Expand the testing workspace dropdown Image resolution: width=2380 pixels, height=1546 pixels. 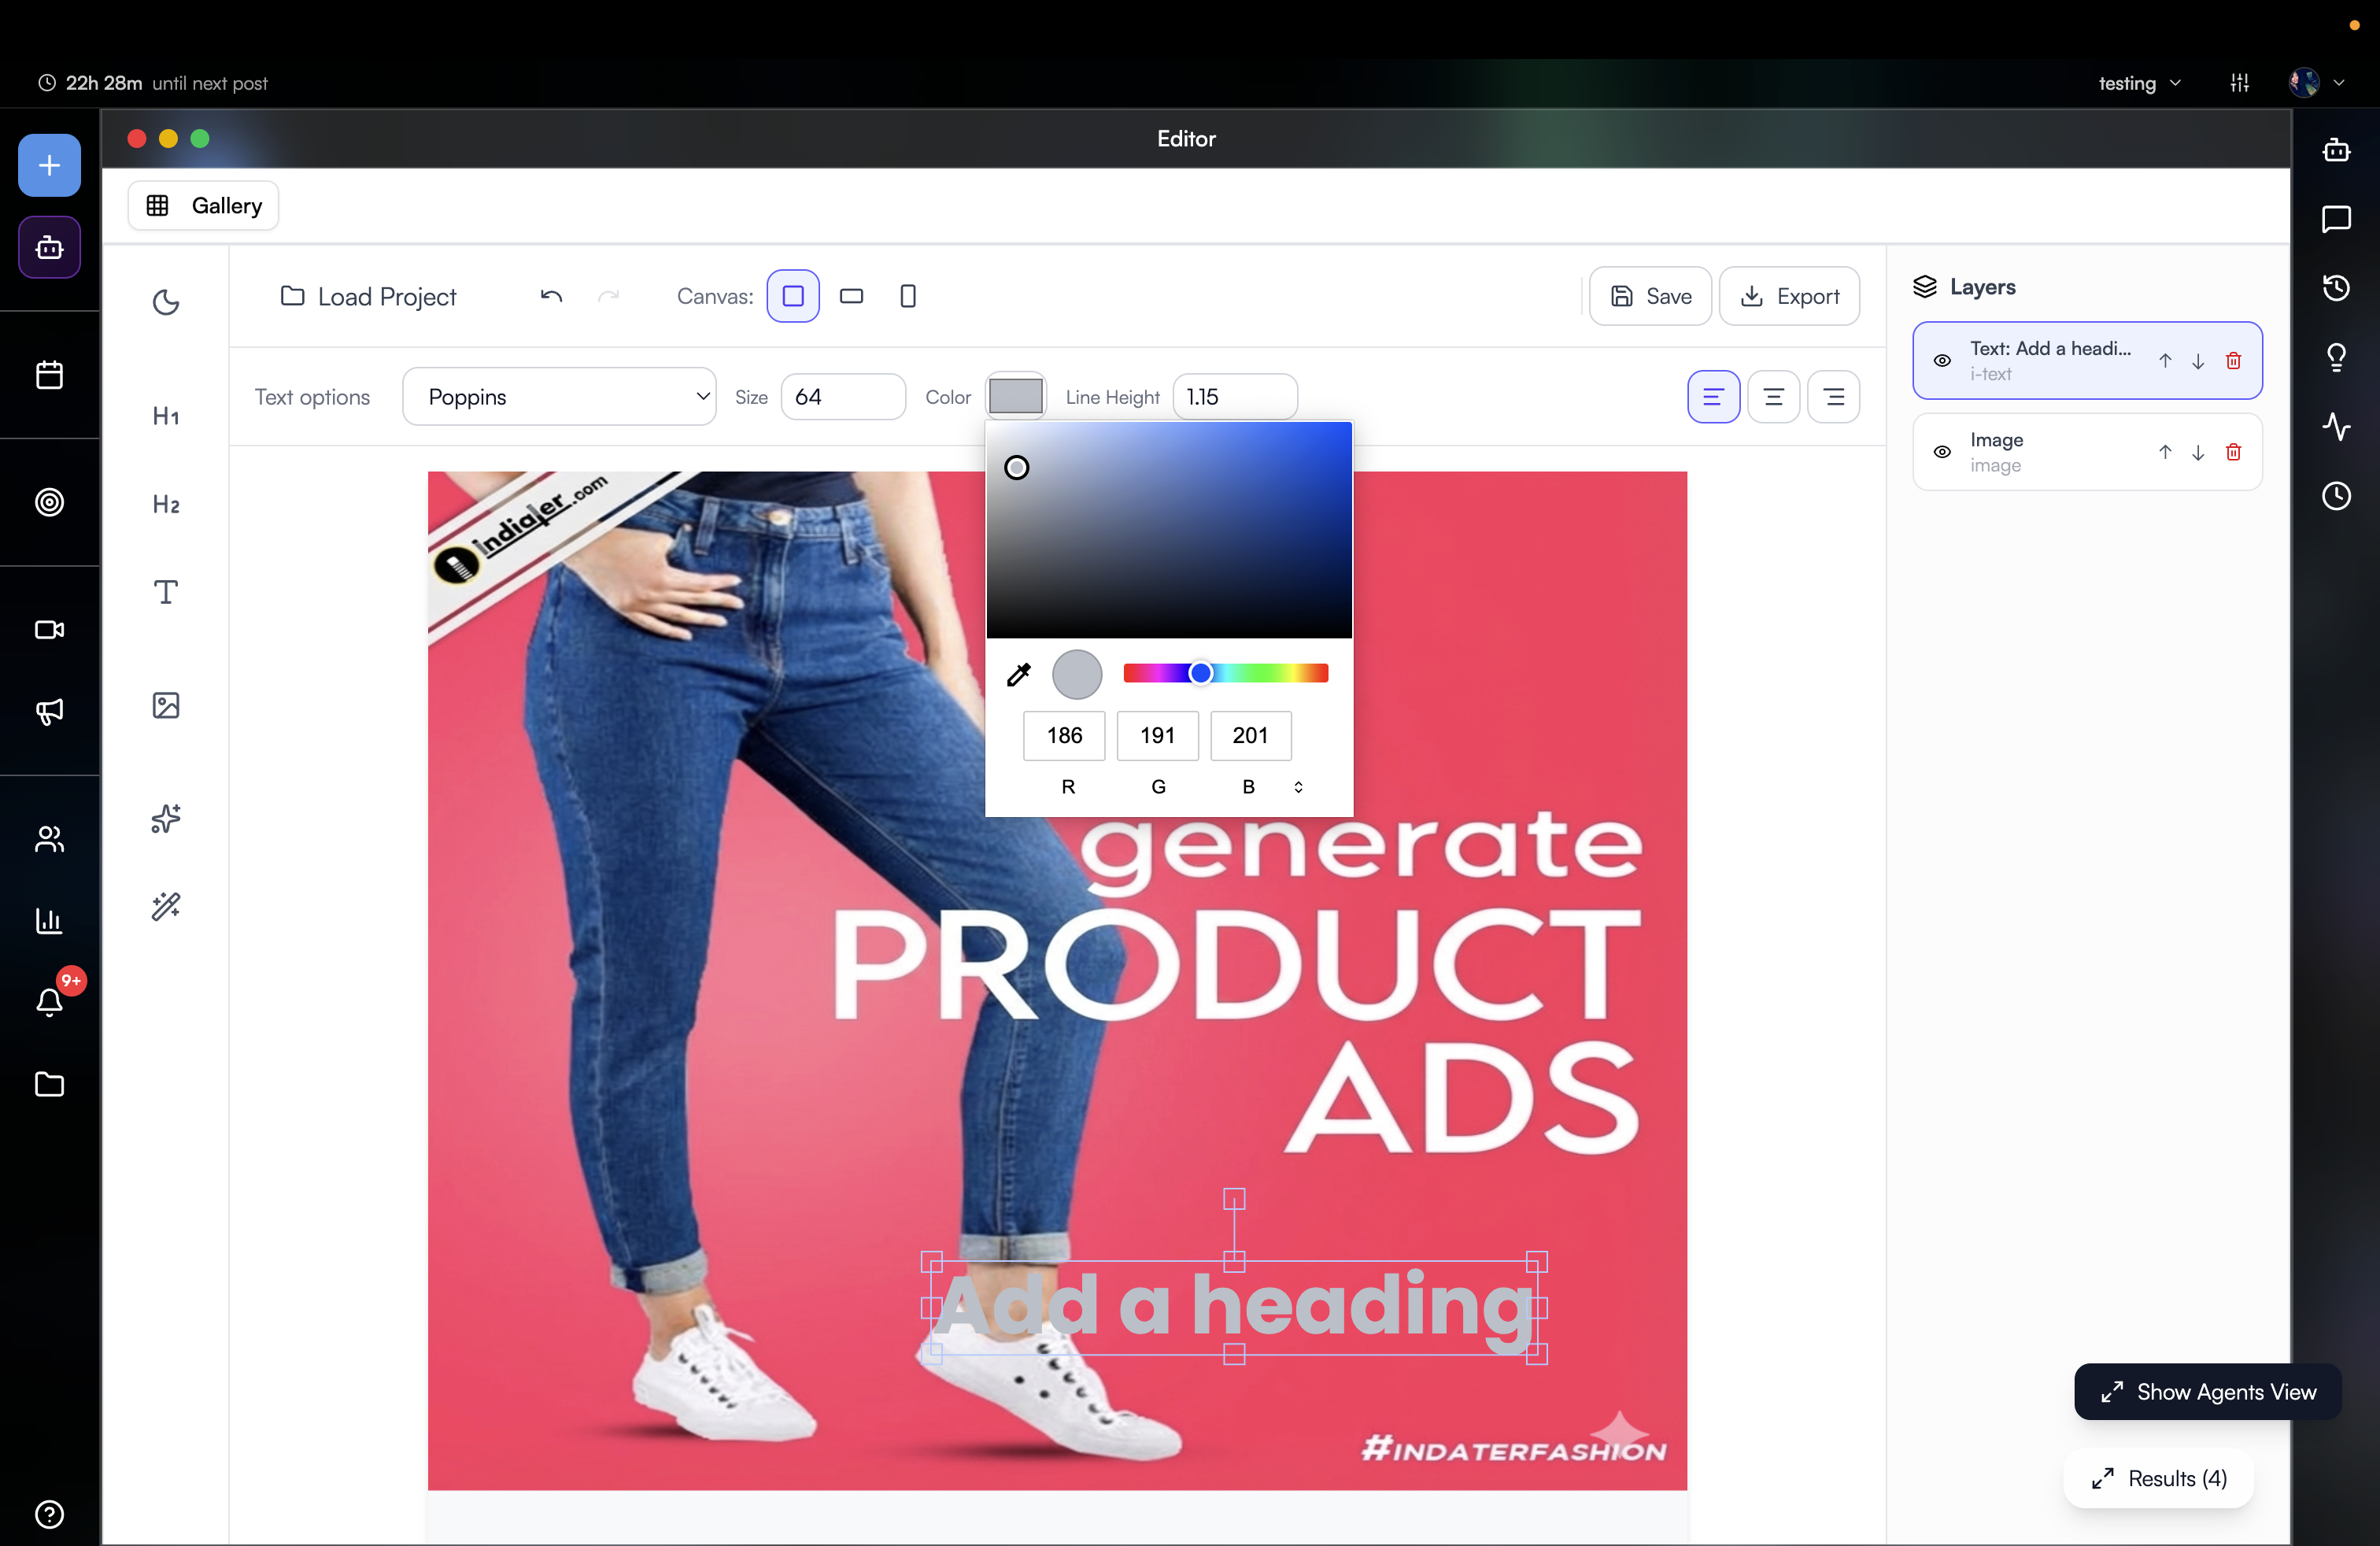2139,83
